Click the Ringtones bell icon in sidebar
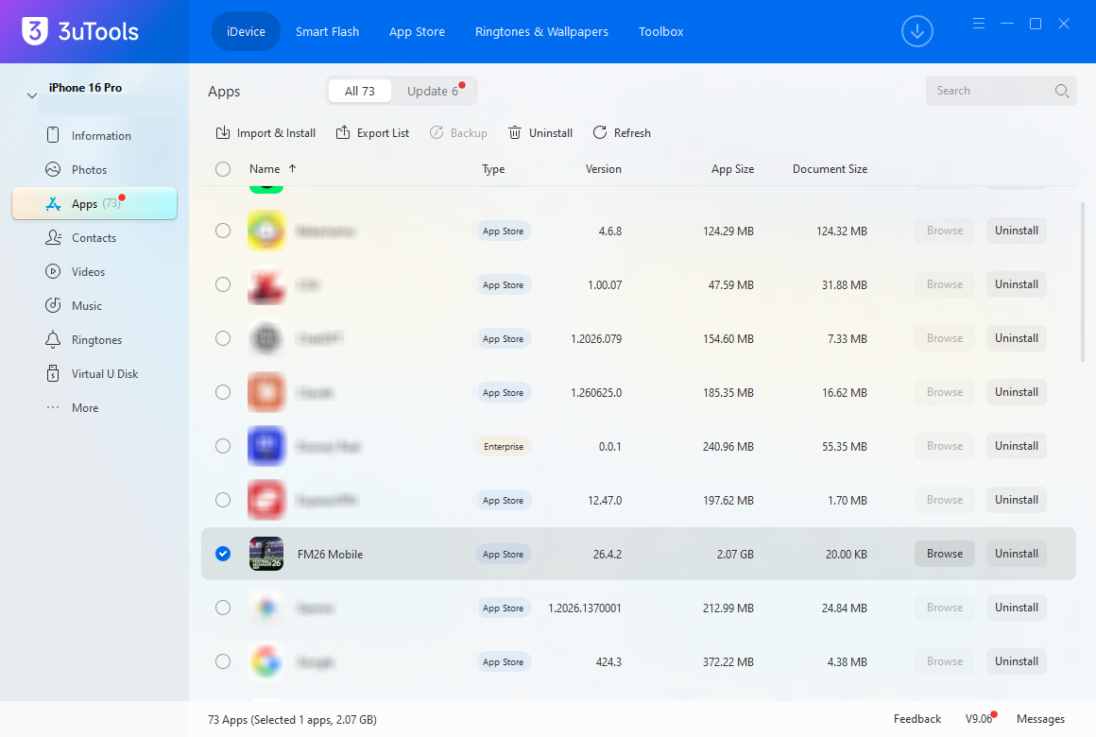Viewport: 1096px width, 737px height. [x=53, y=340]
